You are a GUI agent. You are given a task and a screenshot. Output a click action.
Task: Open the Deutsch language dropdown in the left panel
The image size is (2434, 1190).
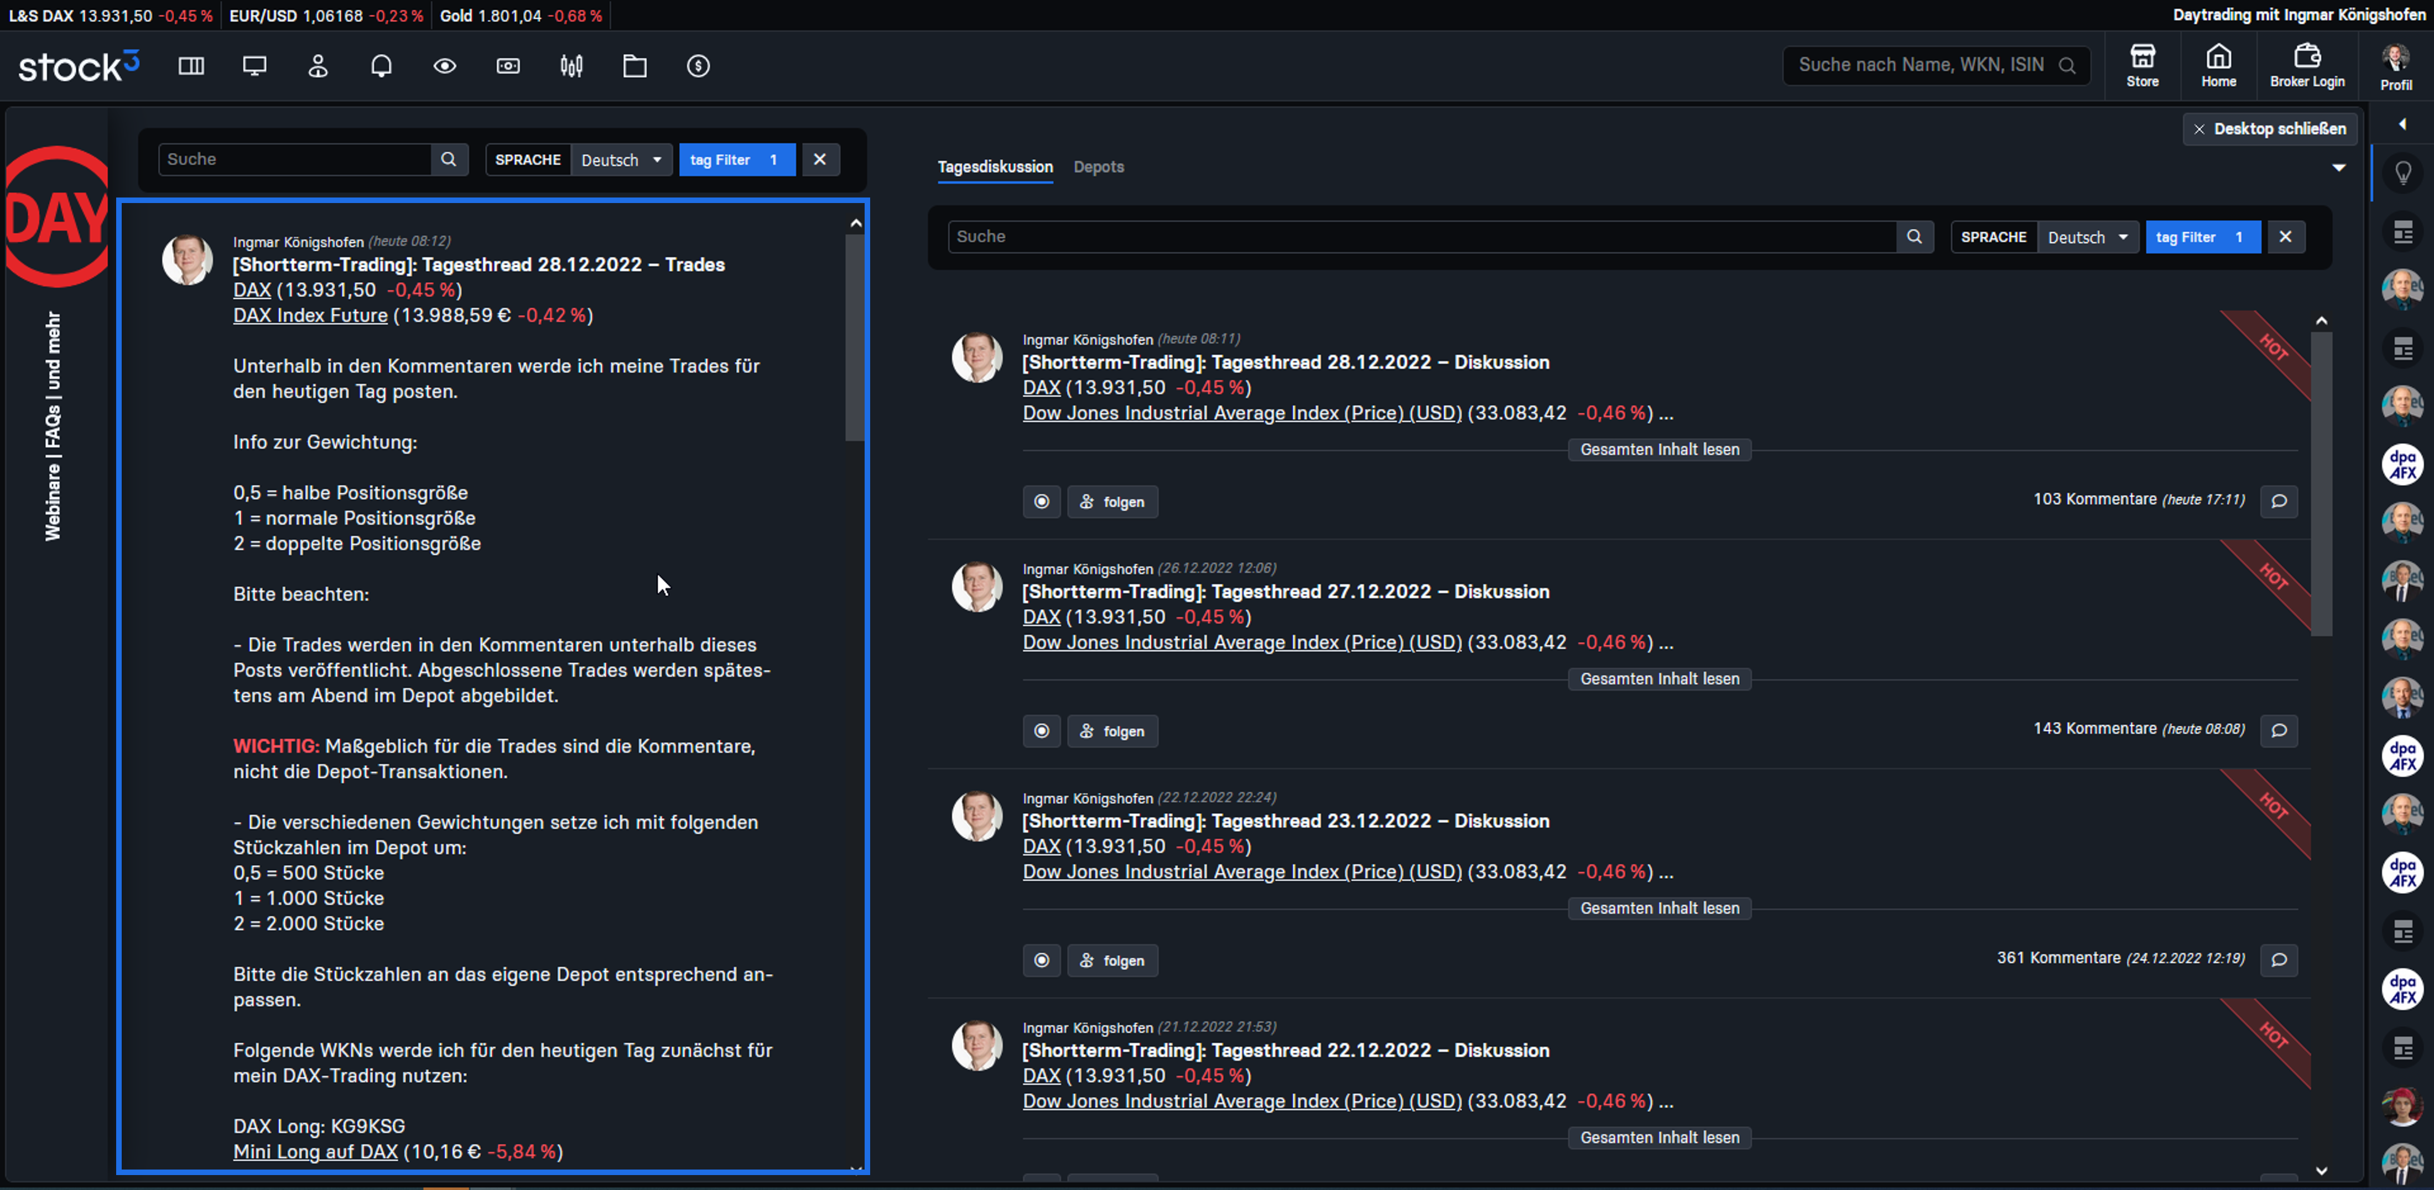(621, 160)
